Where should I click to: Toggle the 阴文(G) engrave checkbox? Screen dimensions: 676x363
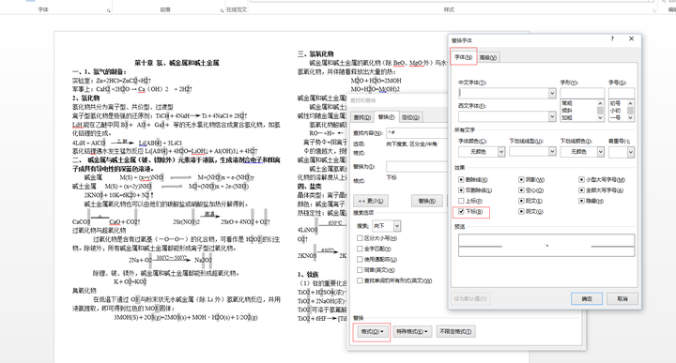click(521, 212)
